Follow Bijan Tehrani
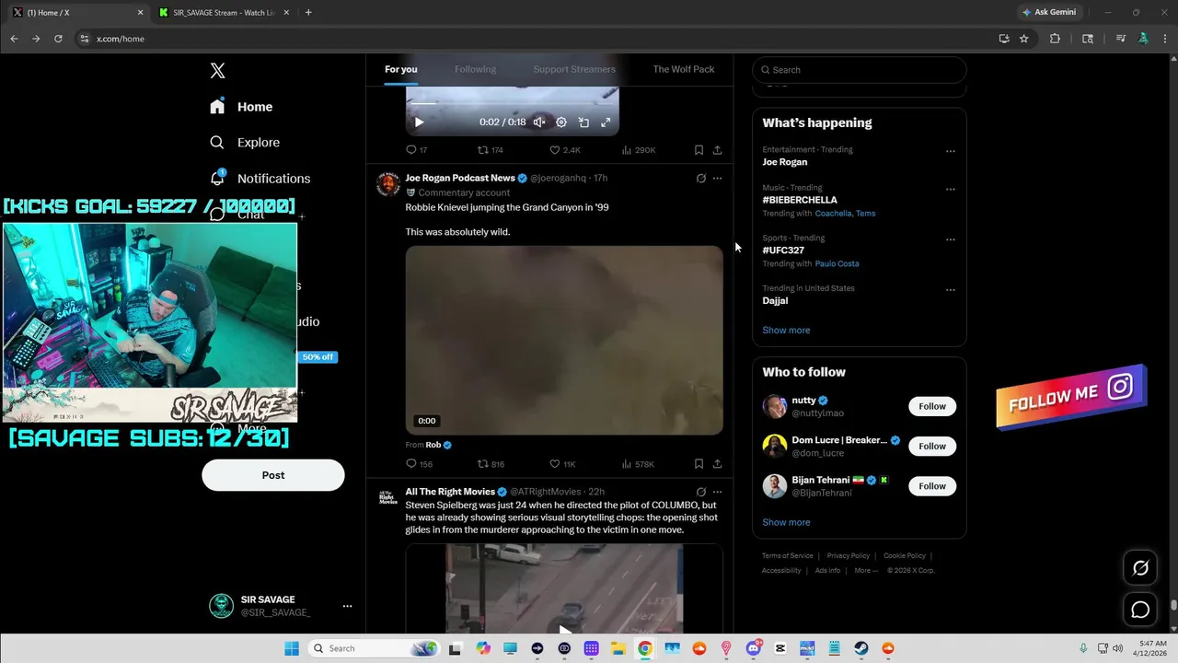The width and height of the screenshot is (1178, 663). click(932, 486)
